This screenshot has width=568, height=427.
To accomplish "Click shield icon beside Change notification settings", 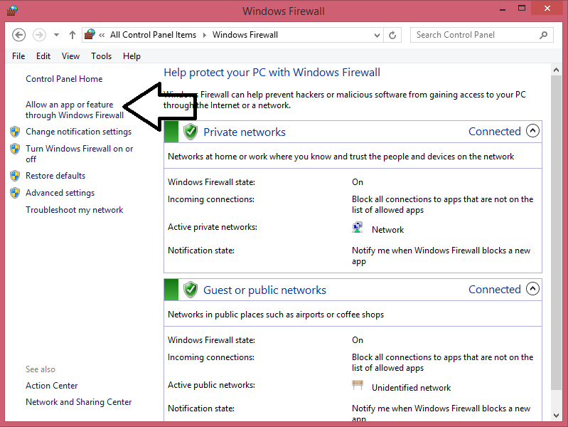I will coord(15,132).
